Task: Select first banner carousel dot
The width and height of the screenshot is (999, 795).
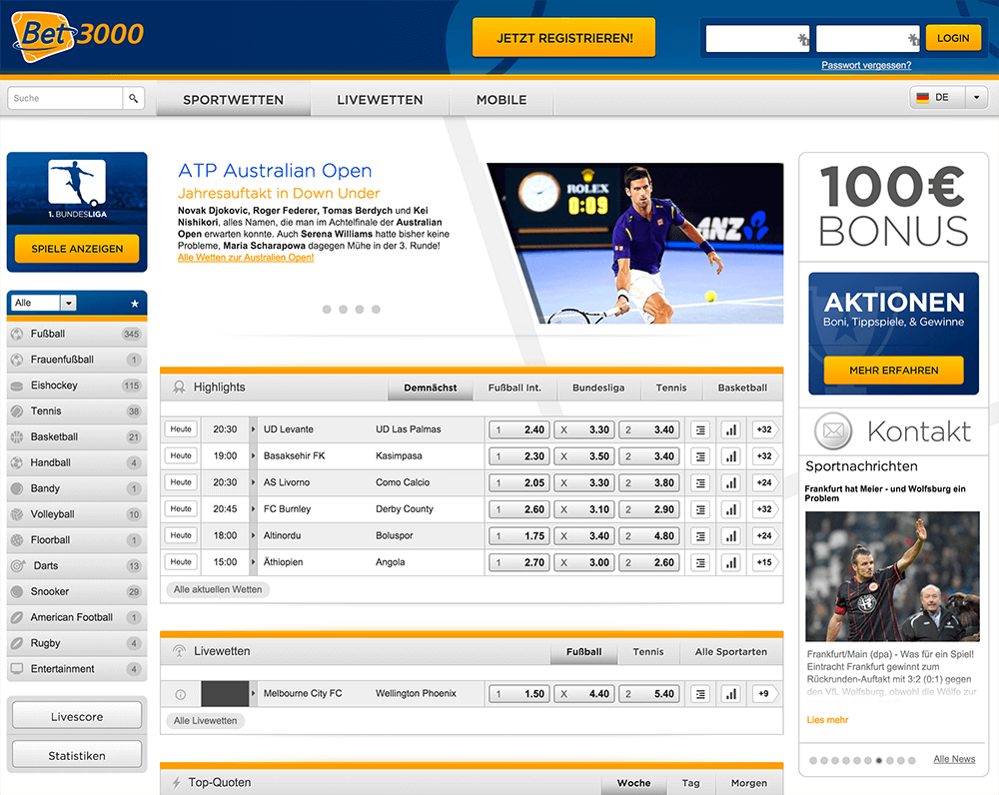Action: 327,310
